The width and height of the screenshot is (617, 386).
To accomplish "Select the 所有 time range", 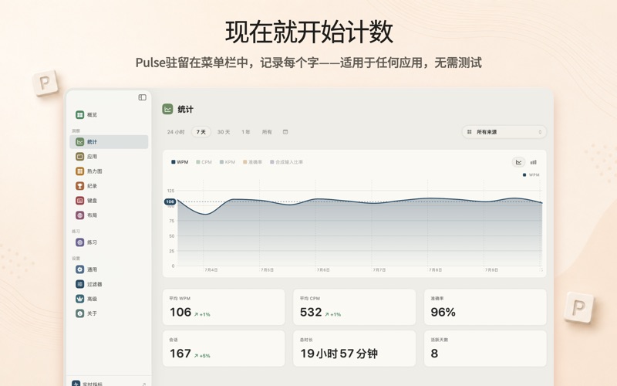I will (x=267, y=132).
